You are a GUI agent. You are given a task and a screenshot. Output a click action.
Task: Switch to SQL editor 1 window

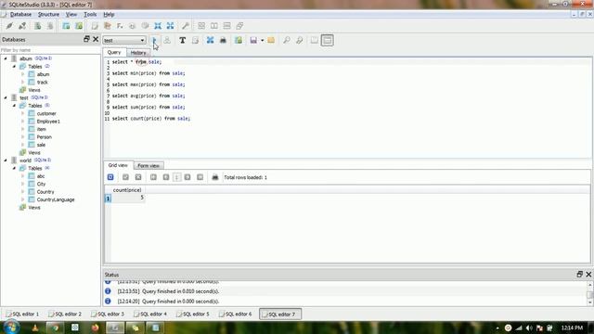(x=22, y=314)
